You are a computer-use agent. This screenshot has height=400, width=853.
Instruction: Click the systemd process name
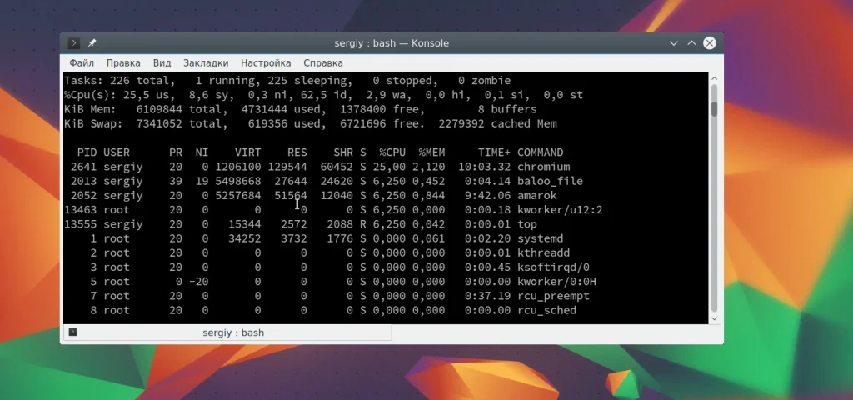[540, 238]
